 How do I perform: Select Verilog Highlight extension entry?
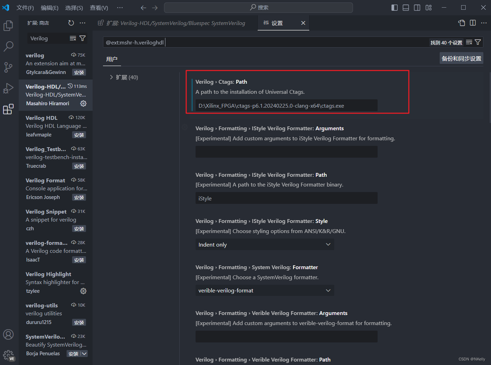pyautogui.click(x=56, y=282)
